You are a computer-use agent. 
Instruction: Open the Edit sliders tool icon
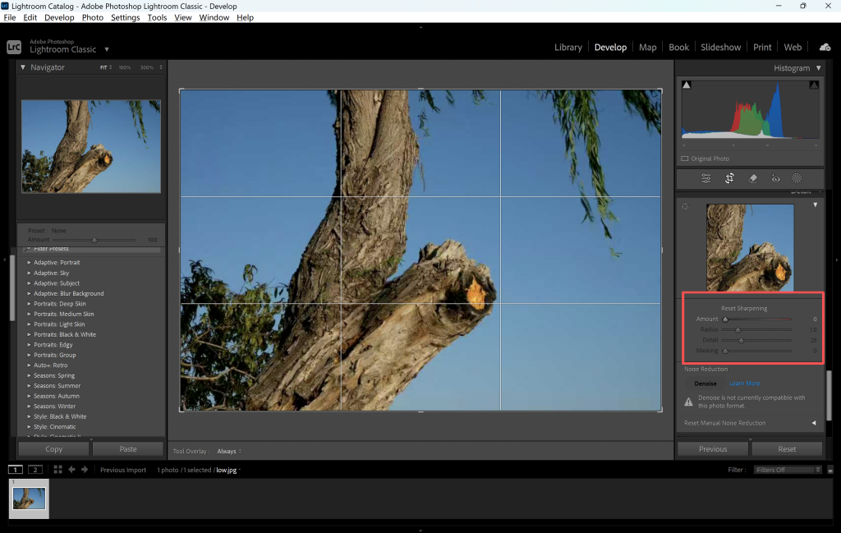click(x=705, y=178)
